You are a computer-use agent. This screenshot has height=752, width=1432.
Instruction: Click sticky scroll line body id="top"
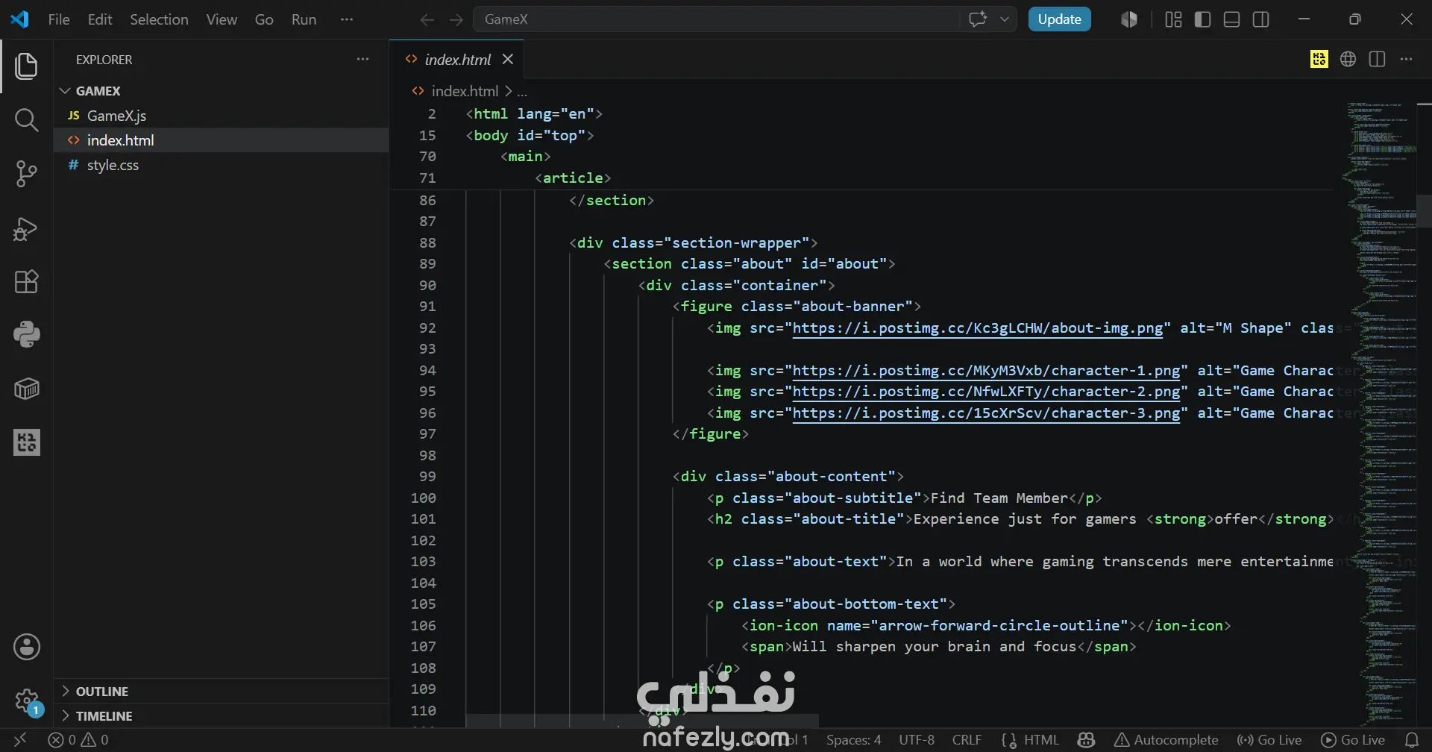(530, 135)
